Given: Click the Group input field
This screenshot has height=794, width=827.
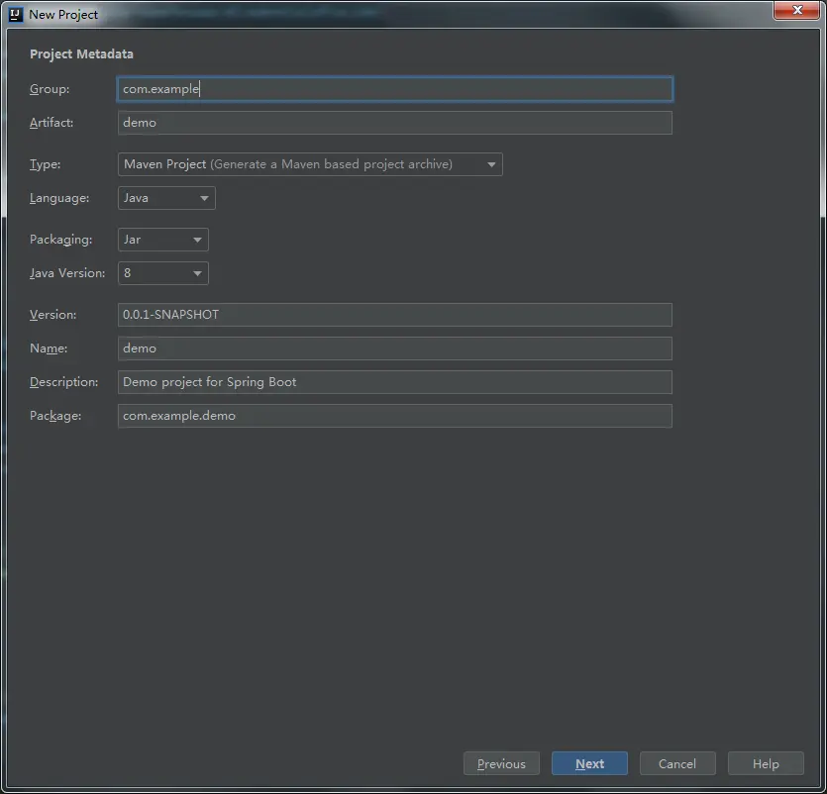Looking at the screenshot, I should (x=394, y=88).
